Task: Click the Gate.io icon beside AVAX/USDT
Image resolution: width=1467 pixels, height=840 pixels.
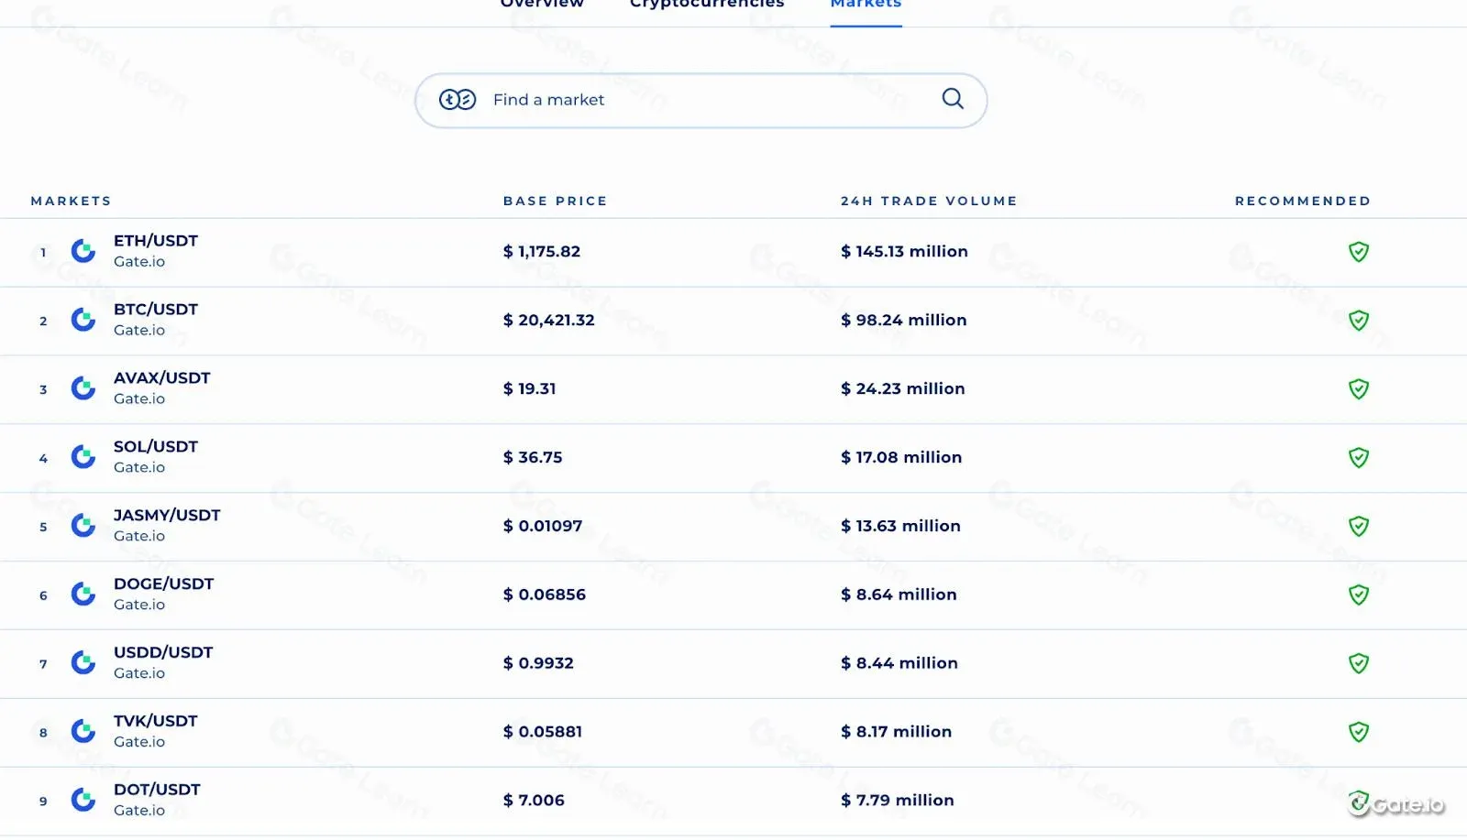Action: tap(83, 388)
